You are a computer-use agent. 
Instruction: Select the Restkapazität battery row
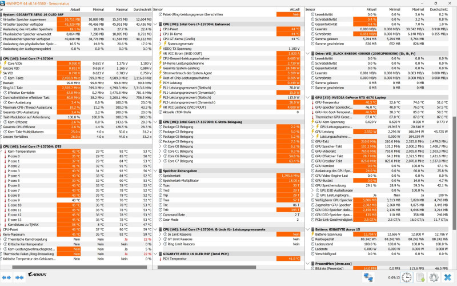[x=379, y=239]
